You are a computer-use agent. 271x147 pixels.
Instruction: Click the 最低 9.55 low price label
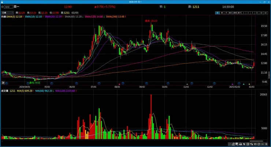tap(34, 83)
